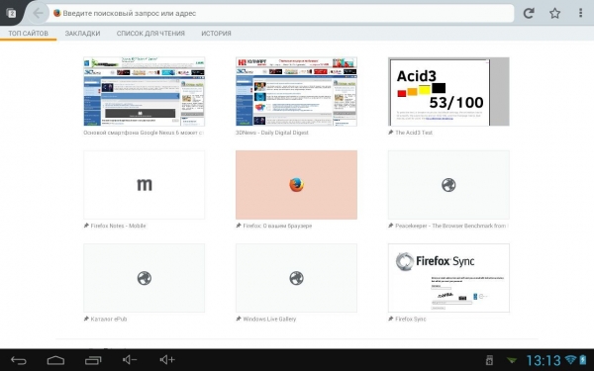
Task: Open the Acid3 Test thumbnail
Action: click(x=448, y=92)
